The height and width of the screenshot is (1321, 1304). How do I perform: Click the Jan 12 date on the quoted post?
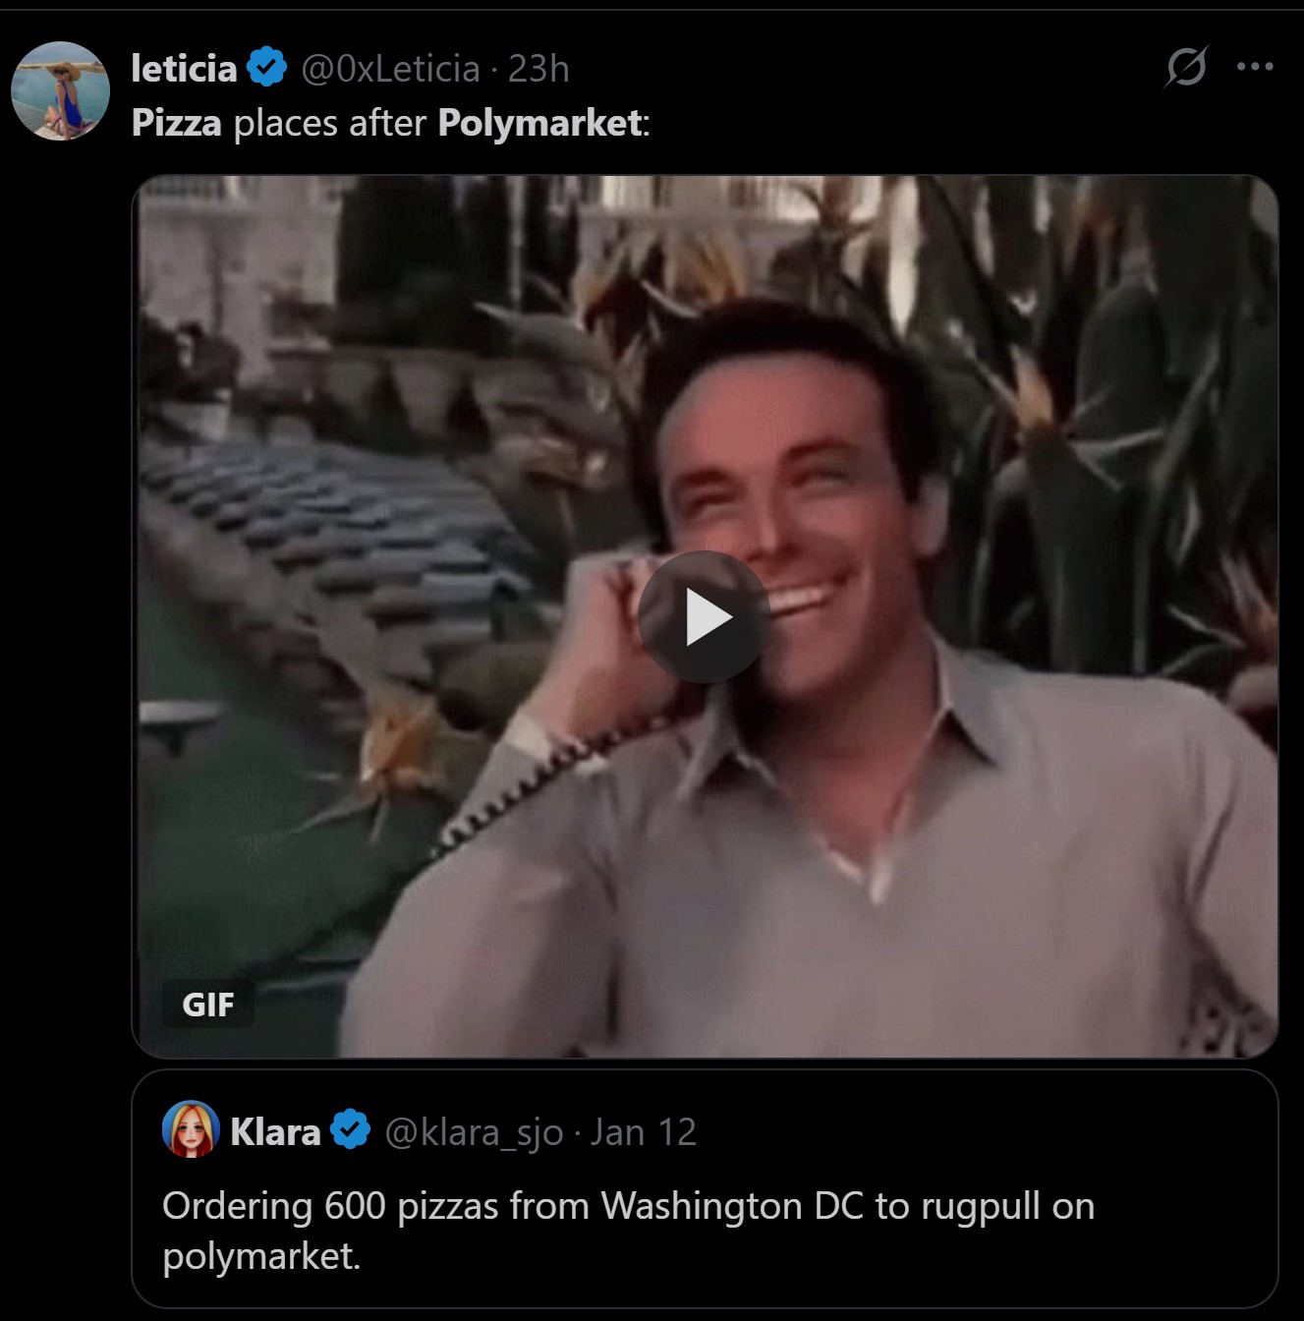click(x=643, y=1132)
